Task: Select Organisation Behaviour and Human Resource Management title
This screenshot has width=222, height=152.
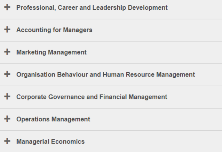Action: (106, 75)
